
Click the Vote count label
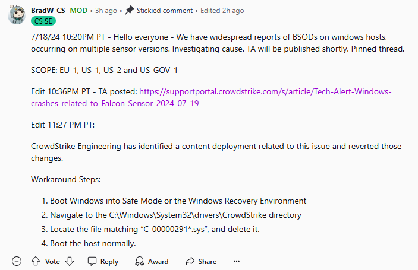(52, 261)
